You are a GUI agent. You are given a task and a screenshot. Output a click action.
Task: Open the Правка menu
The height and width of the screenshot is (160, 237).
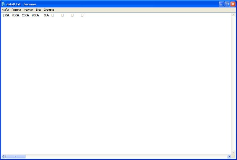coord(16,10)
